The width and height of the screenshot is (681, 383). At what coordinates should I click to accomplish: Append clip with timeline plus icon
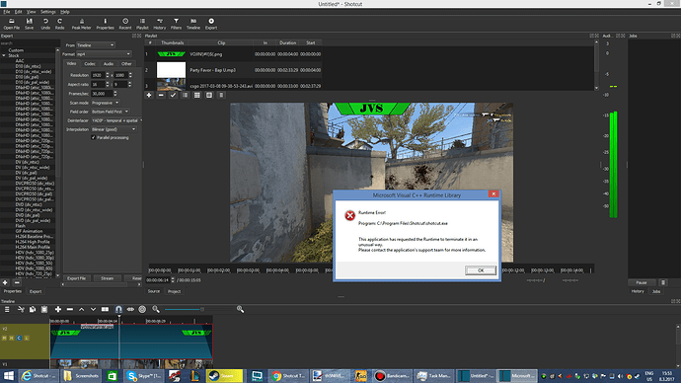click(58, 309)
